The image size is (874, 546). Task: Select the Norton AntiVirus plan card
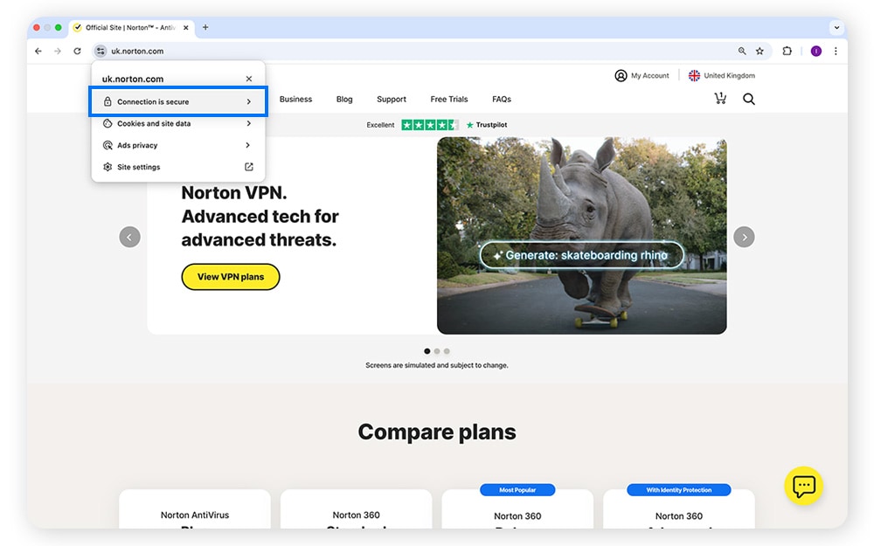pos(195,508)
